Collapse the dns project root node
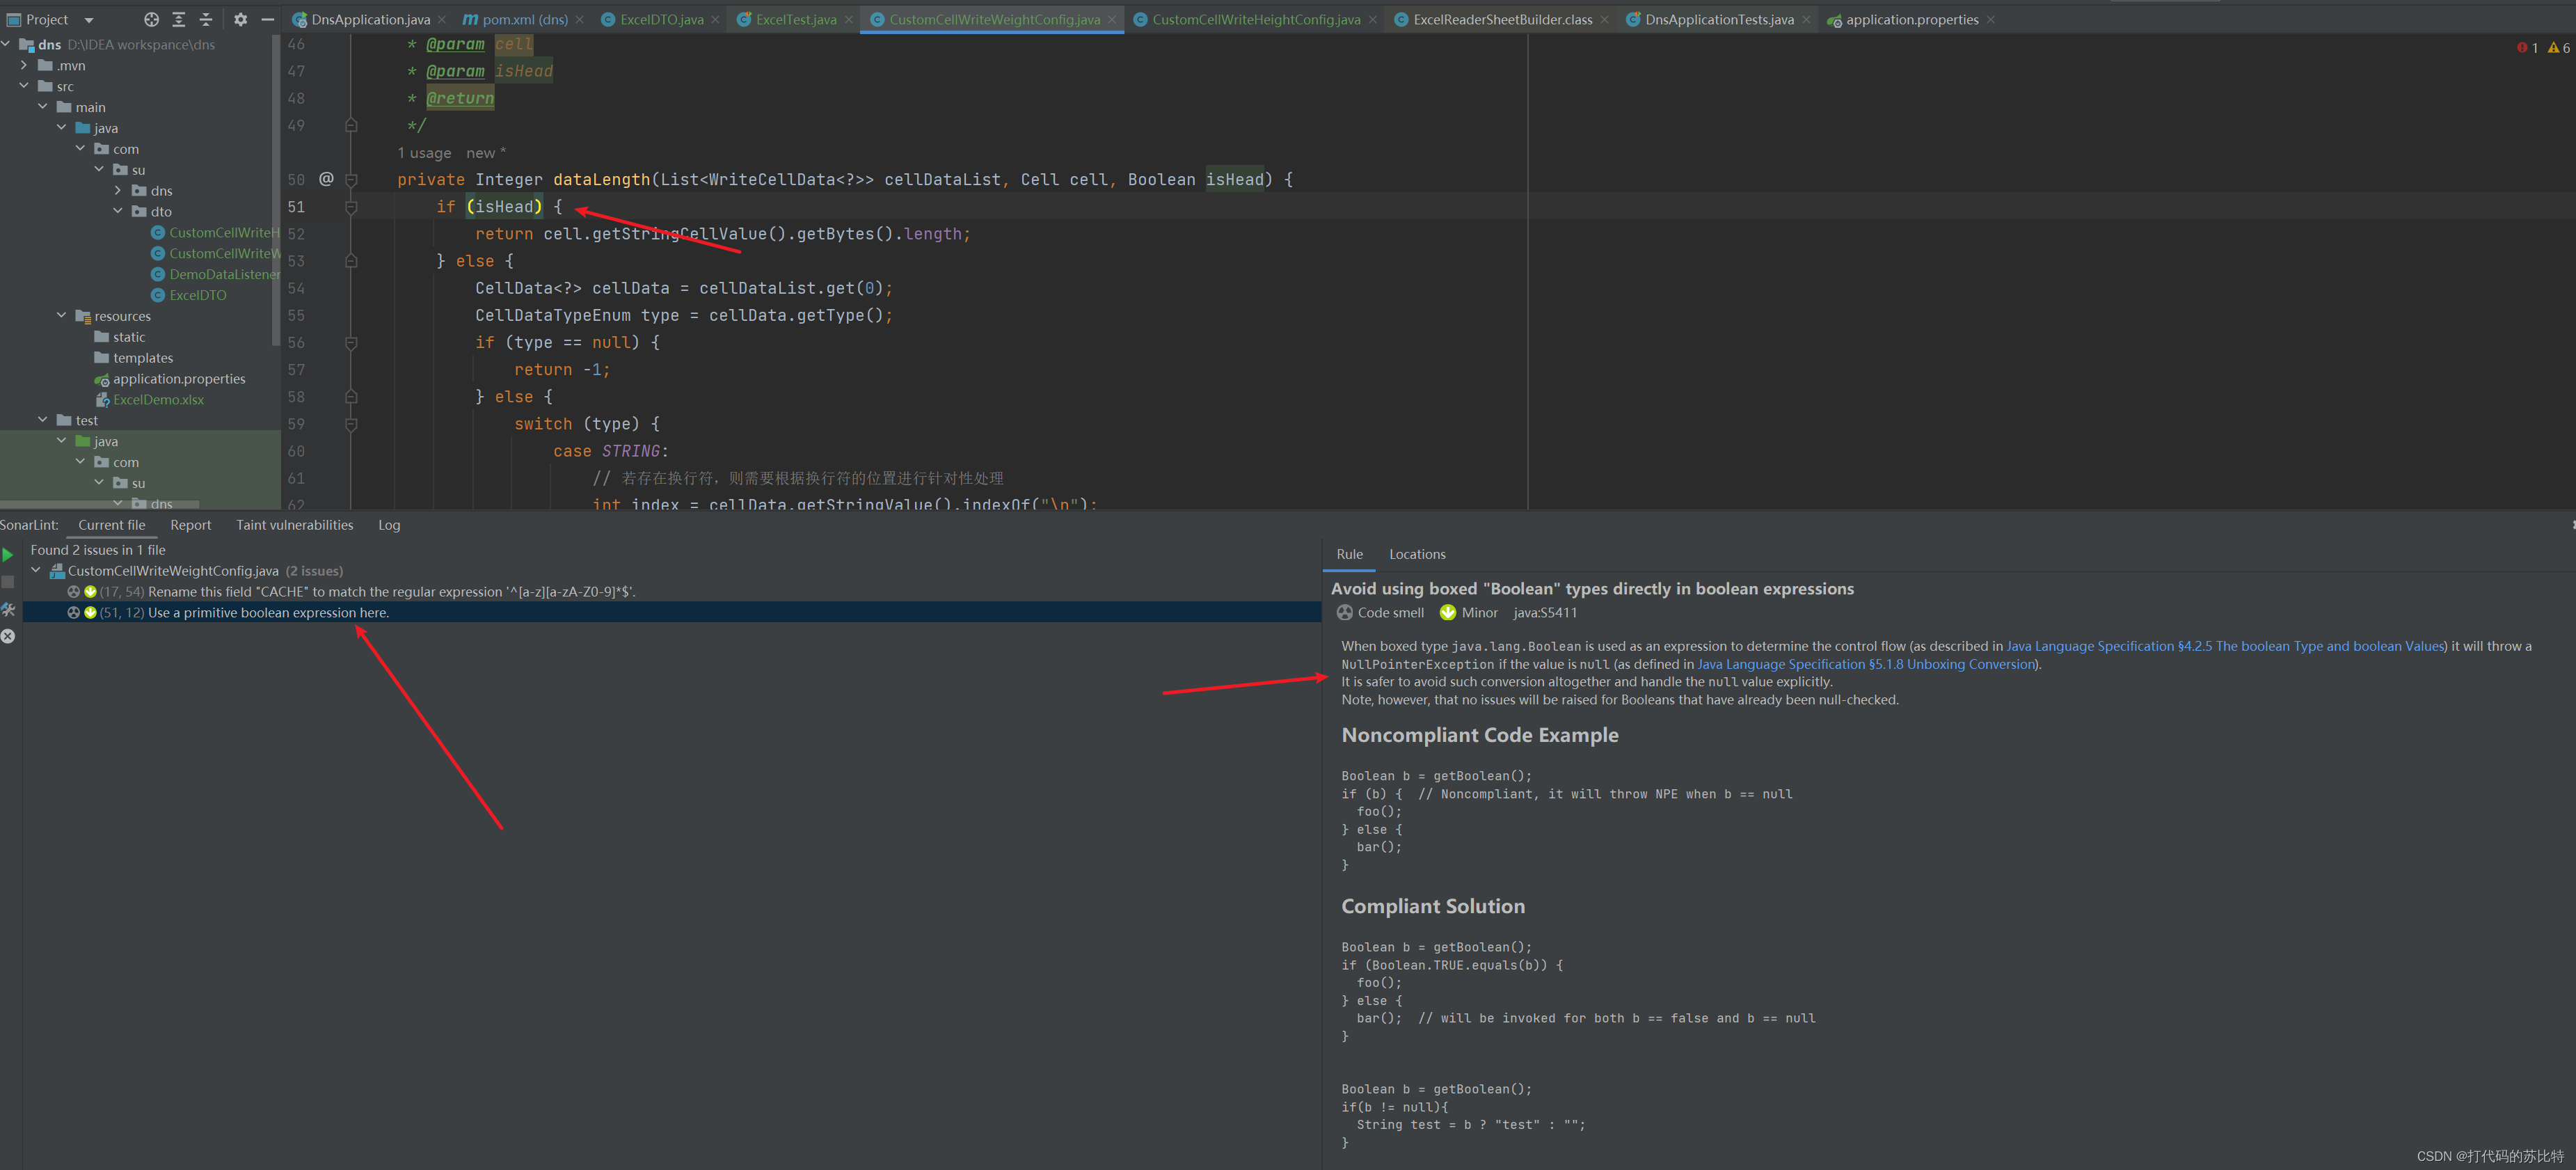This screenshot has height=1170, width=2576. [x=7, y=44]
